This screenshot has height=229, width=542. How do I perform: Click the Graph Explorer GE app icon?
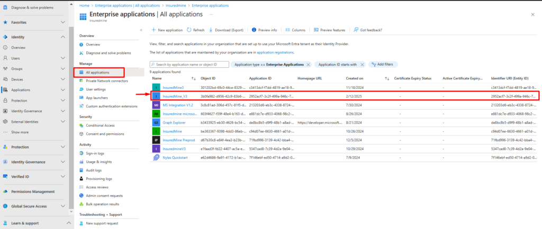(156, 122)
